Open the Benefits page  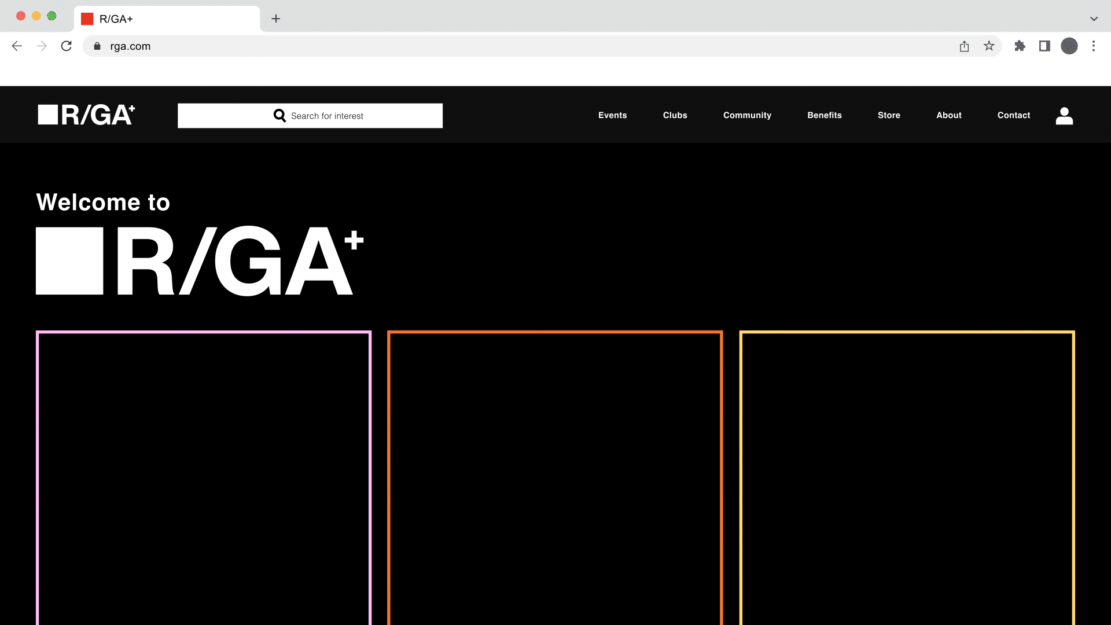(x=825, y=115)
